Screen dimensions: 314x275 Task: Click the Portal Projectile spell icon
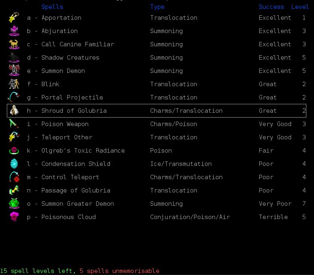[14, 97]
